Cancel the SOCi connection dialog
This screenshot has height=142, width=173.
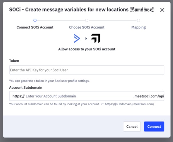point(132,127)
